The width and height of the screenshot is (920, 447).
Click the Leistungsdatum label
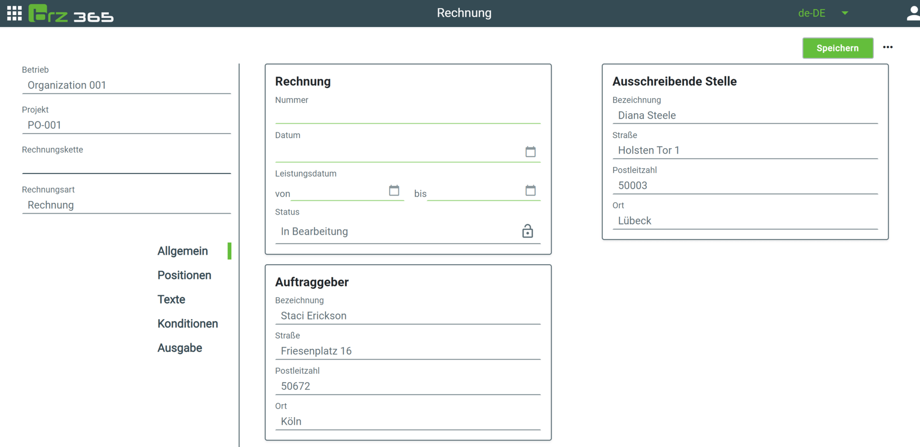coord(306,174)
